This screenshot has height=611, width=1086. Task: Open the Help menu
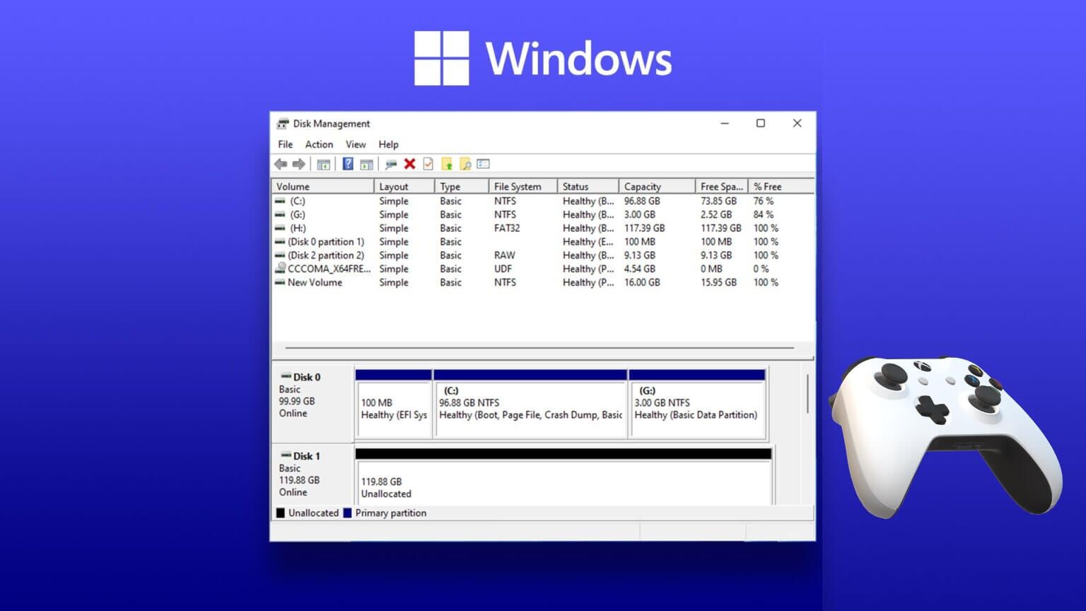tap(388, 144)
